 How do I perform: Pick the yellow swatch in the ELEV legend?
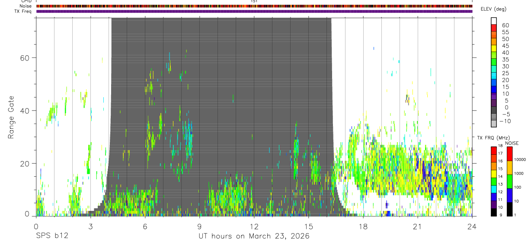pos(494,48)
